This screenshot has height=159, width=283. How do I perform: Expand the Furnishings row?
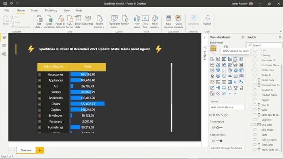(39, 128)
